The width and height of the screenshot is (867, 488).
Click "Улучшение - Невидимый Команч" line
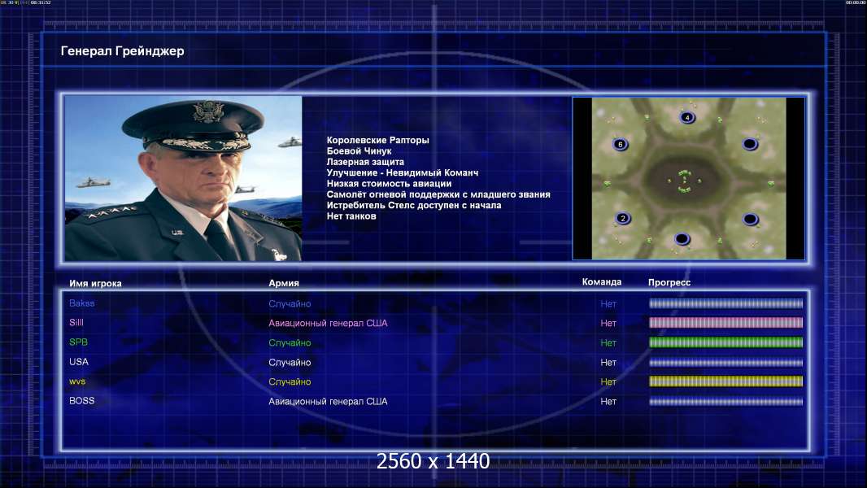tap(403, 172)
